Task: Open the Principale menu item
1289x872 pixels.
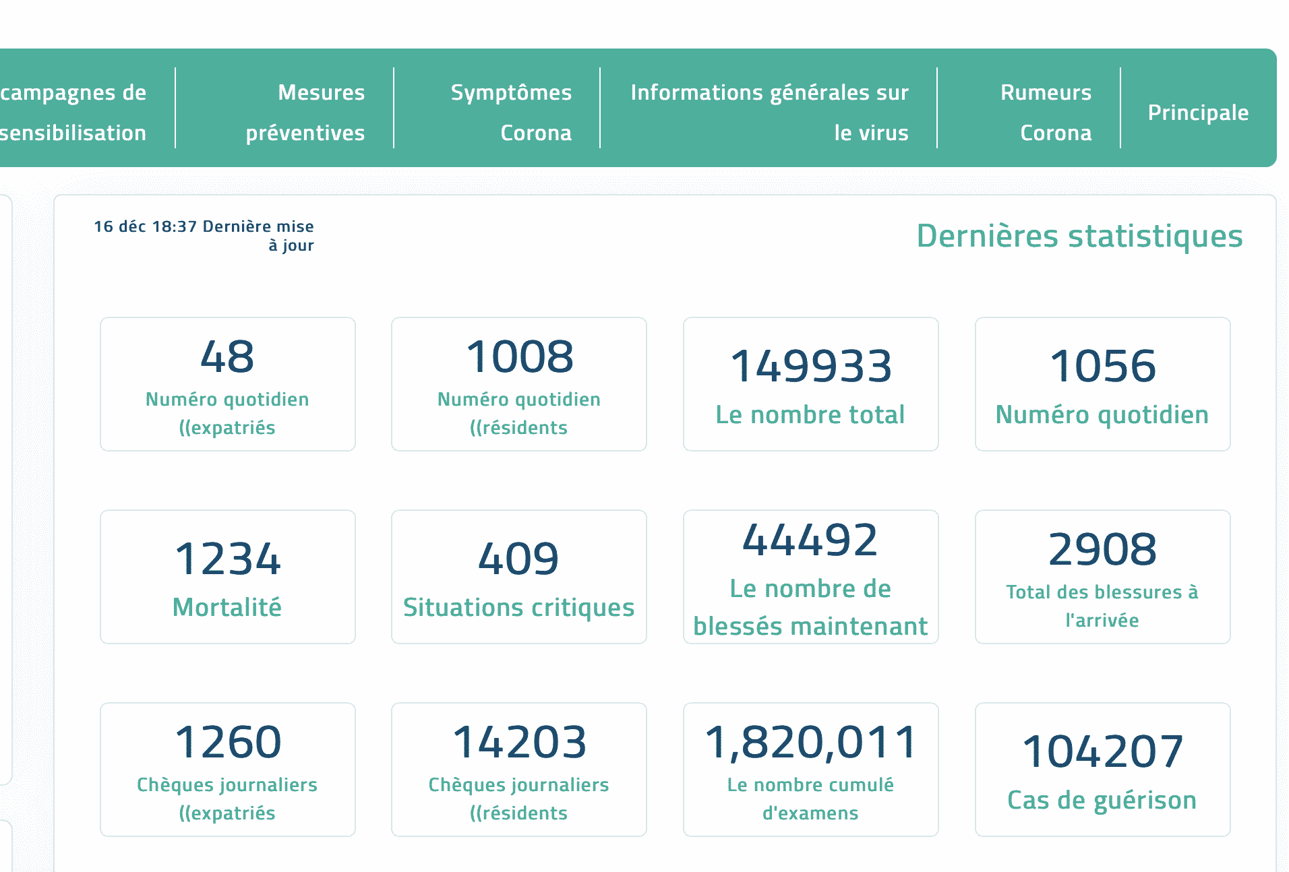Action: pos(1198,113)
